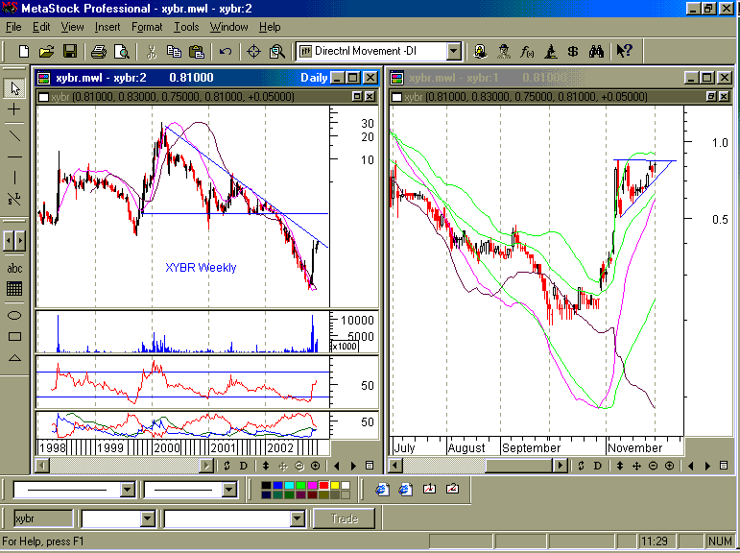This screenshot has width=740, height=553.
Task: Select the diagonal trendline tool
Action: pyautogui.click(x=14, y=136)
